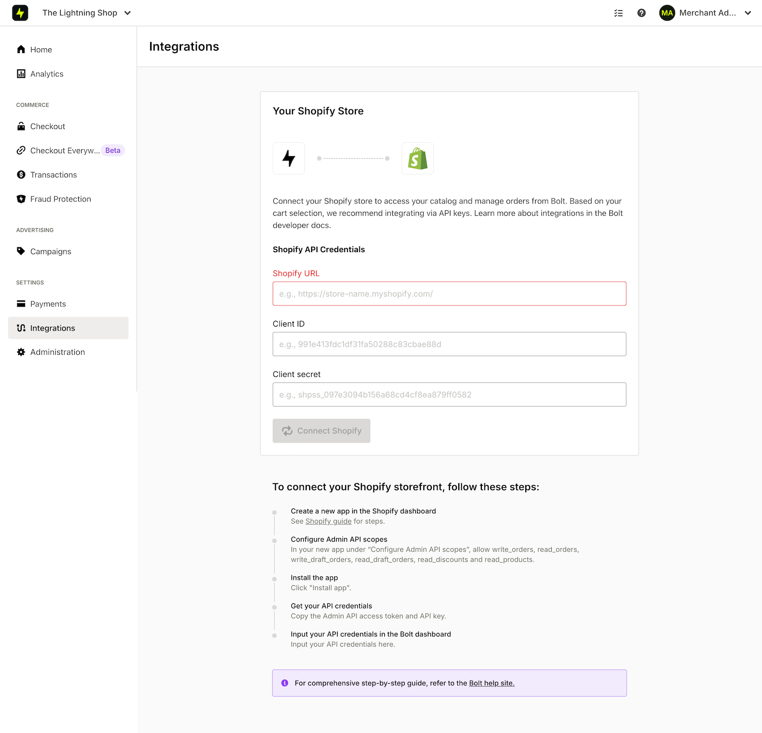Click the Payments card icon
The image size is (762, 733).
point(21,303)
